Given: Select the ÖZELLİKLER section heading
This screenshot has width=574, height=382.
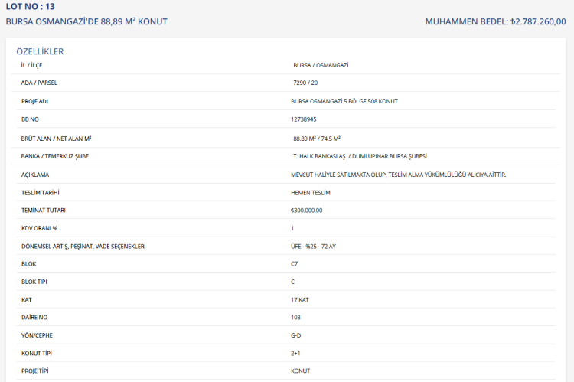Looking at the screenshot, I should click(x=40, y=51).
